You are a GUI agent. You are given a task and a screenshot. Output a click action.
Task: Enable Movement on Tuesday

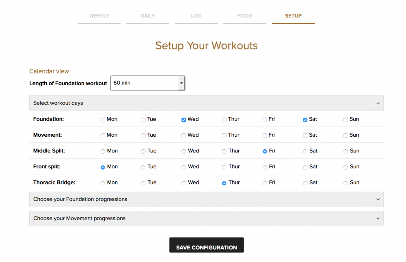[143, 135]
